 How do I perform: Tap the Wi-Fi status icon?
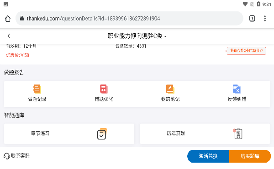coord(245,4)
